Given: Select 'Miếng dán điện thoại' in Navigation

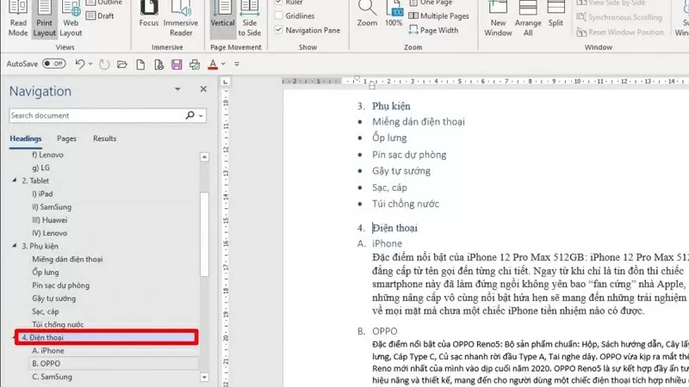Looking at the screenshot, I should (x=67, y=260).
